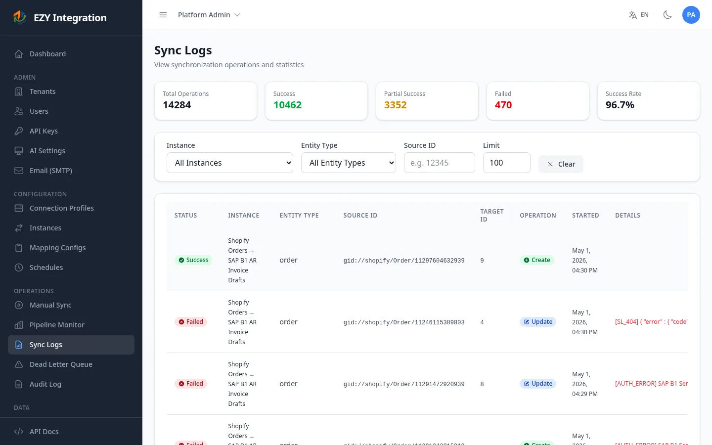Screen dimensions: 712x445
Task: Open language selector showing EN
Action: click(x=638, y=15)
